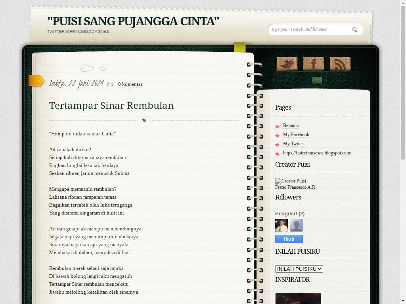Open the Tertampar Sinar Rembulan post title
The height and width of the screenshot is (304, 406).
[111, 106]
